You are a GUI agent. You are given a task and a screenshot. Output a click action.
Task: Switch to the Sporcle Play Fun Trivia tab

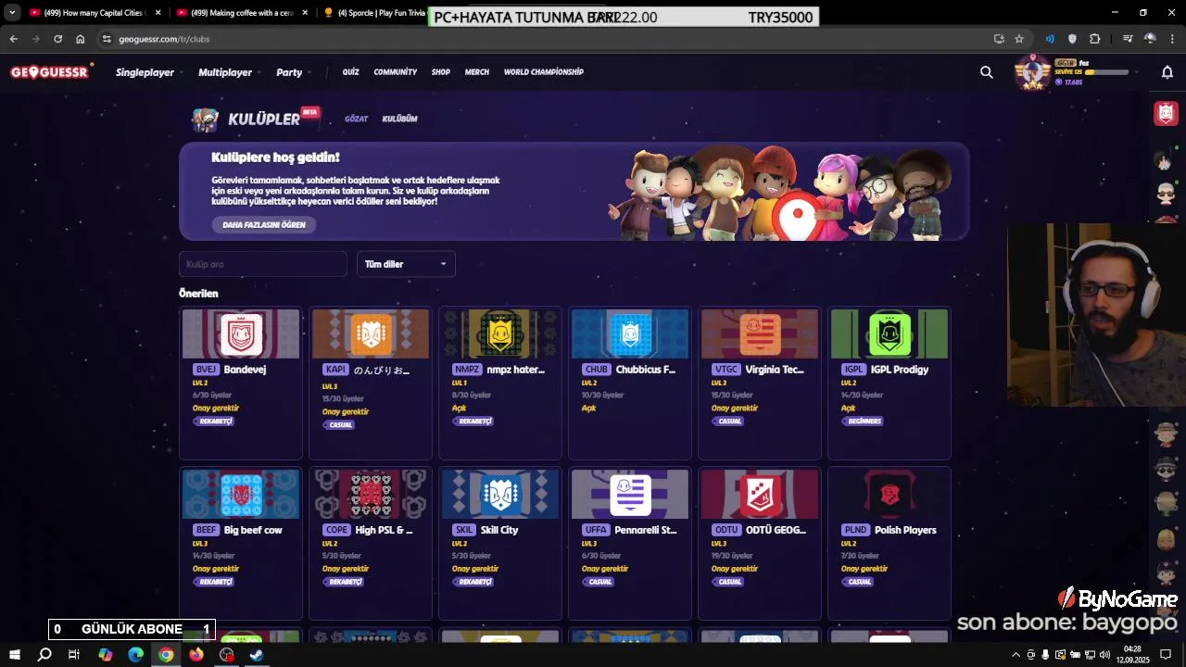[375, 13]
